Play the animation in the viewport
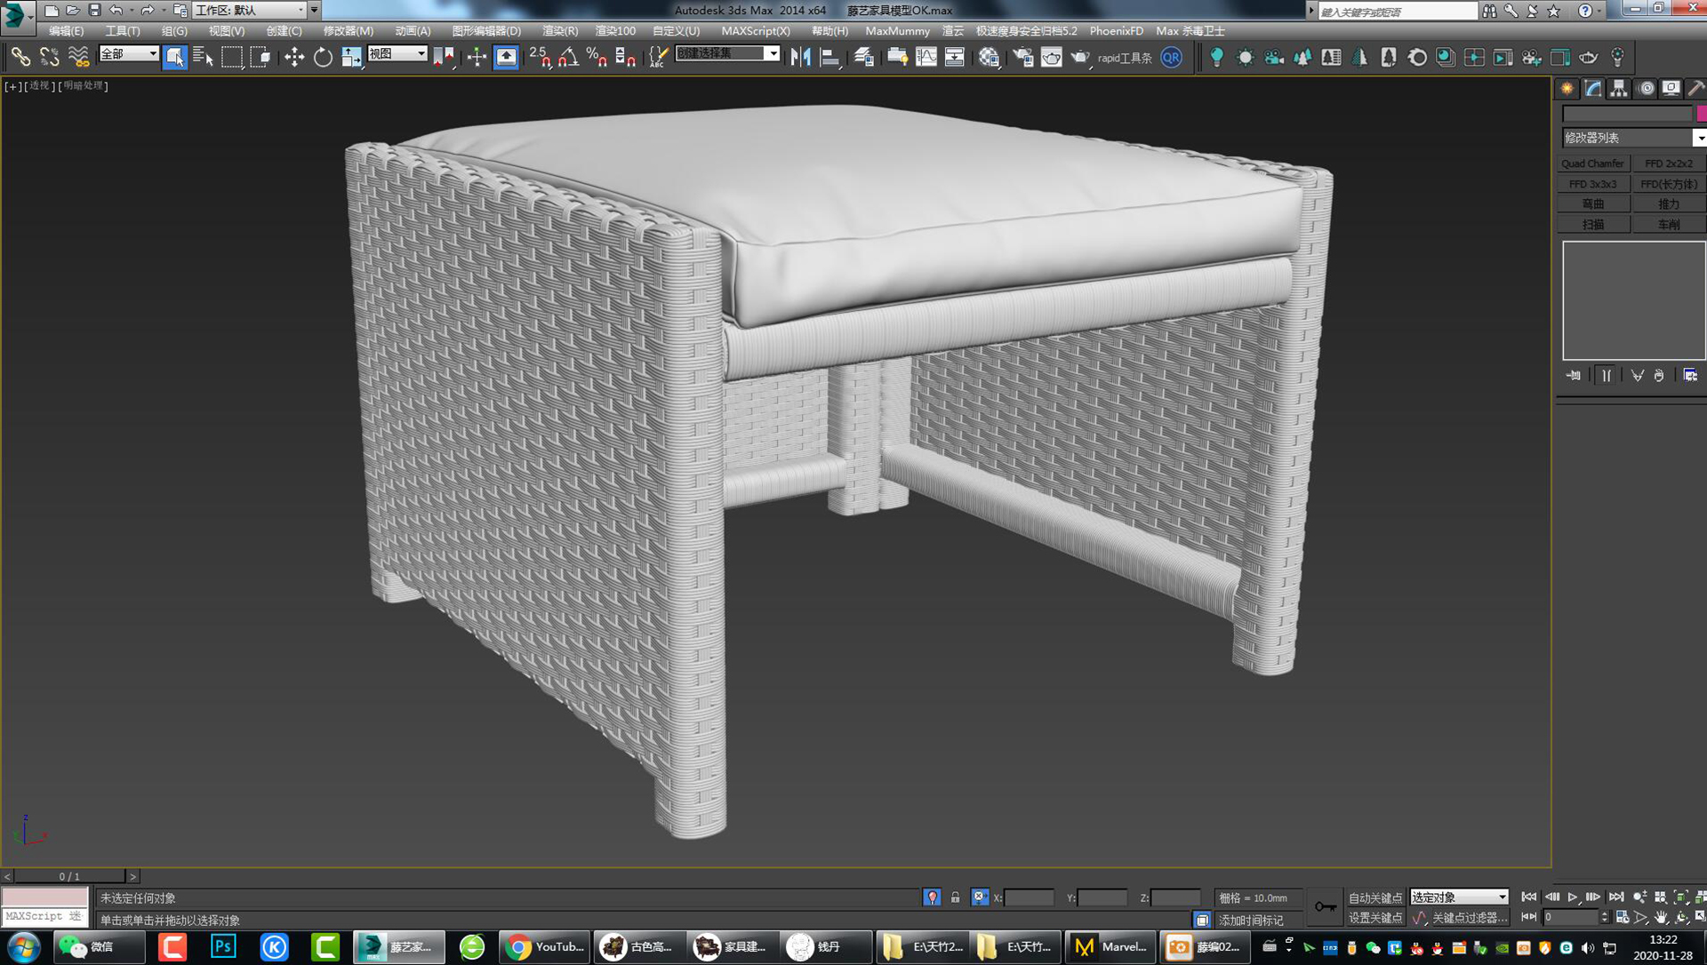 pyautogui.click(x=1573, y=897)
